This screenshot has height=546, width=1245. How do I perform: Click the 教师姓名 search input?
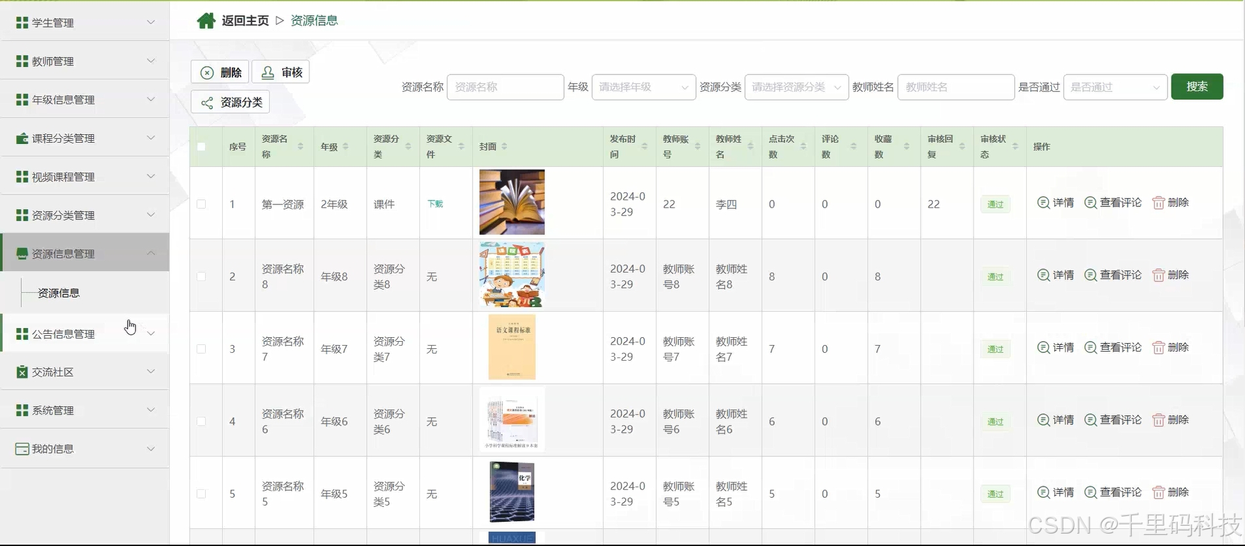[x=956, y=87]
